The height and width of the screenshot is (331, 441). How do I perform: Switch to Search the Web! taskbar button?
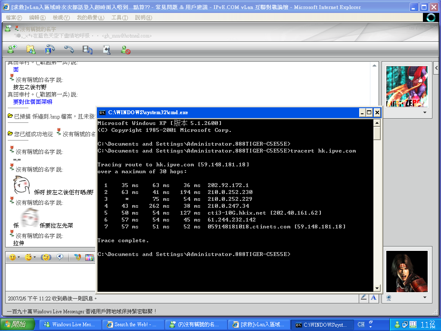133,325
